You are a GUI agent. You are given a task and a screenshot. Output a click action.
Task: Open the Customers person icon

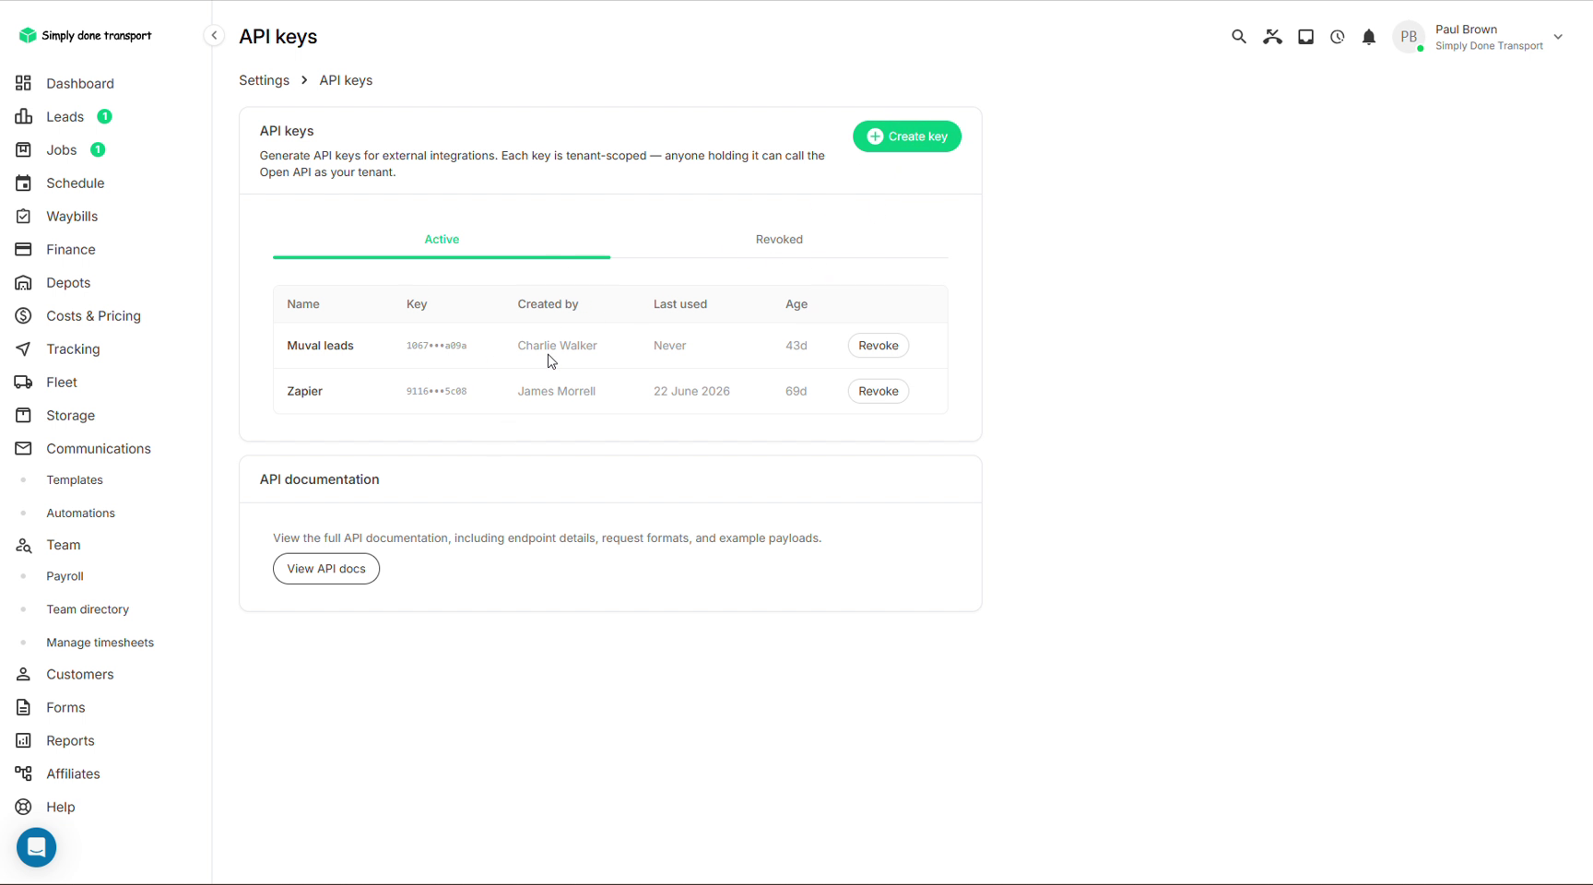[x=23, y=674]
